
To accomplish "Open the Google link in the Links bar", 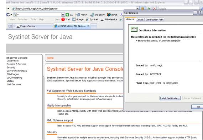I will (x=78, y=20).
